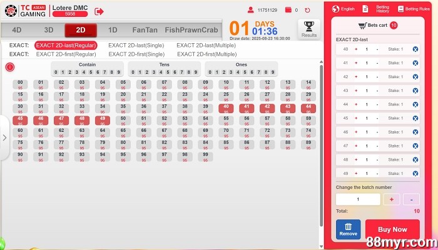
Task: Increase the stake for bet 40
Action: [x=356, y=49]
